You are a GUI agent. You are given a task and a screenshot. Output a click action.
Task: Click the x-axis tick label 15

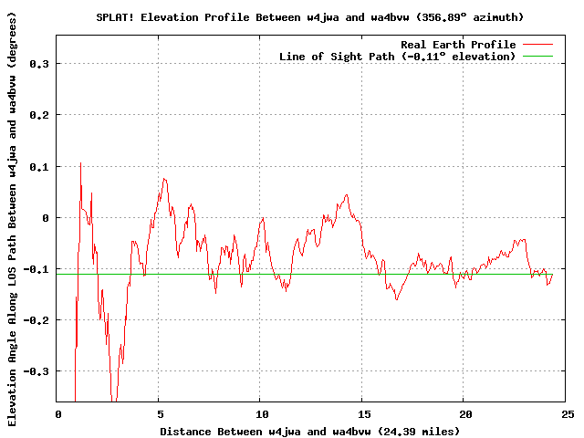(364, 414)
